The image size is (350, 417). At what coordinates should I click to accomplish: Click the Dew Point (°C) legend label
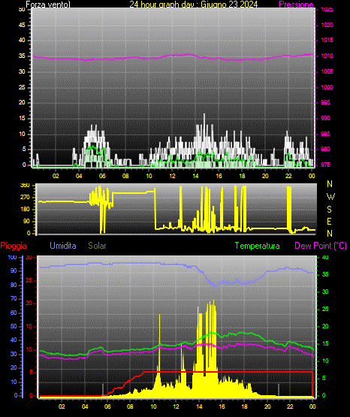pyautogui.click(x=321, y=246)
